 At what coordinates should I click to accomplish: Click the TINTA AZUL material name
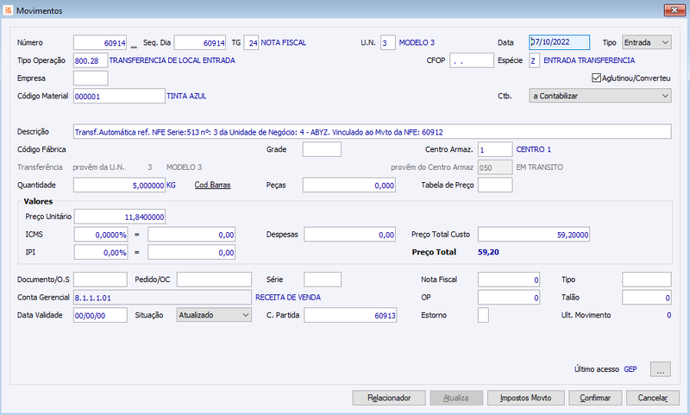pyautogui.click(x=186, y=96)
